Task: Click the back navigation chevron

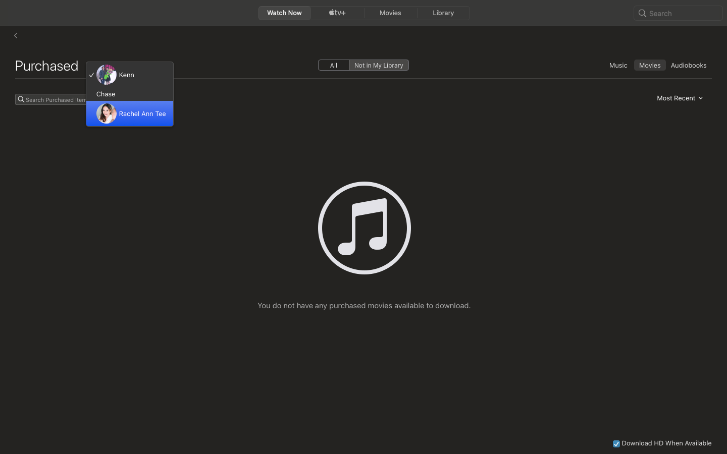Action: [x=16, y=35]
